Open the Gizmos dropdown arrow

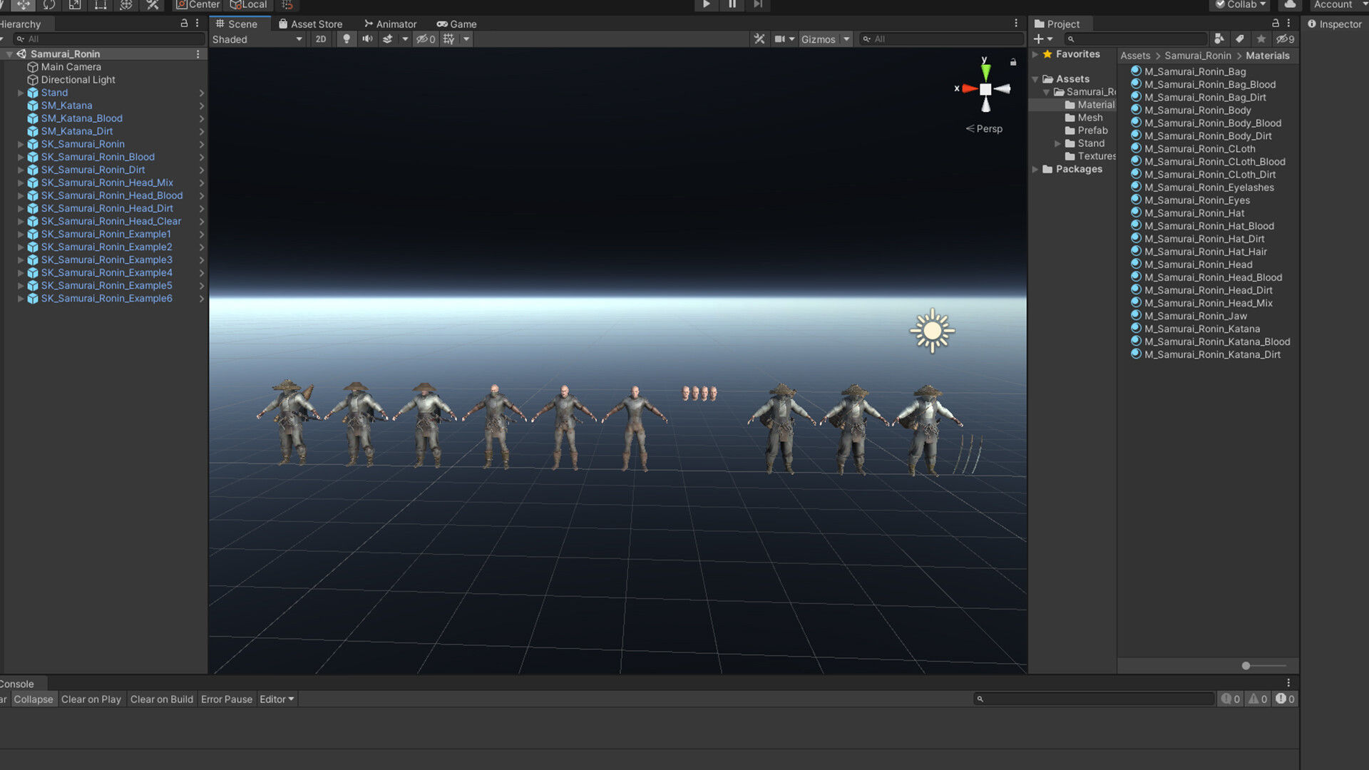(x=846, y=39)
